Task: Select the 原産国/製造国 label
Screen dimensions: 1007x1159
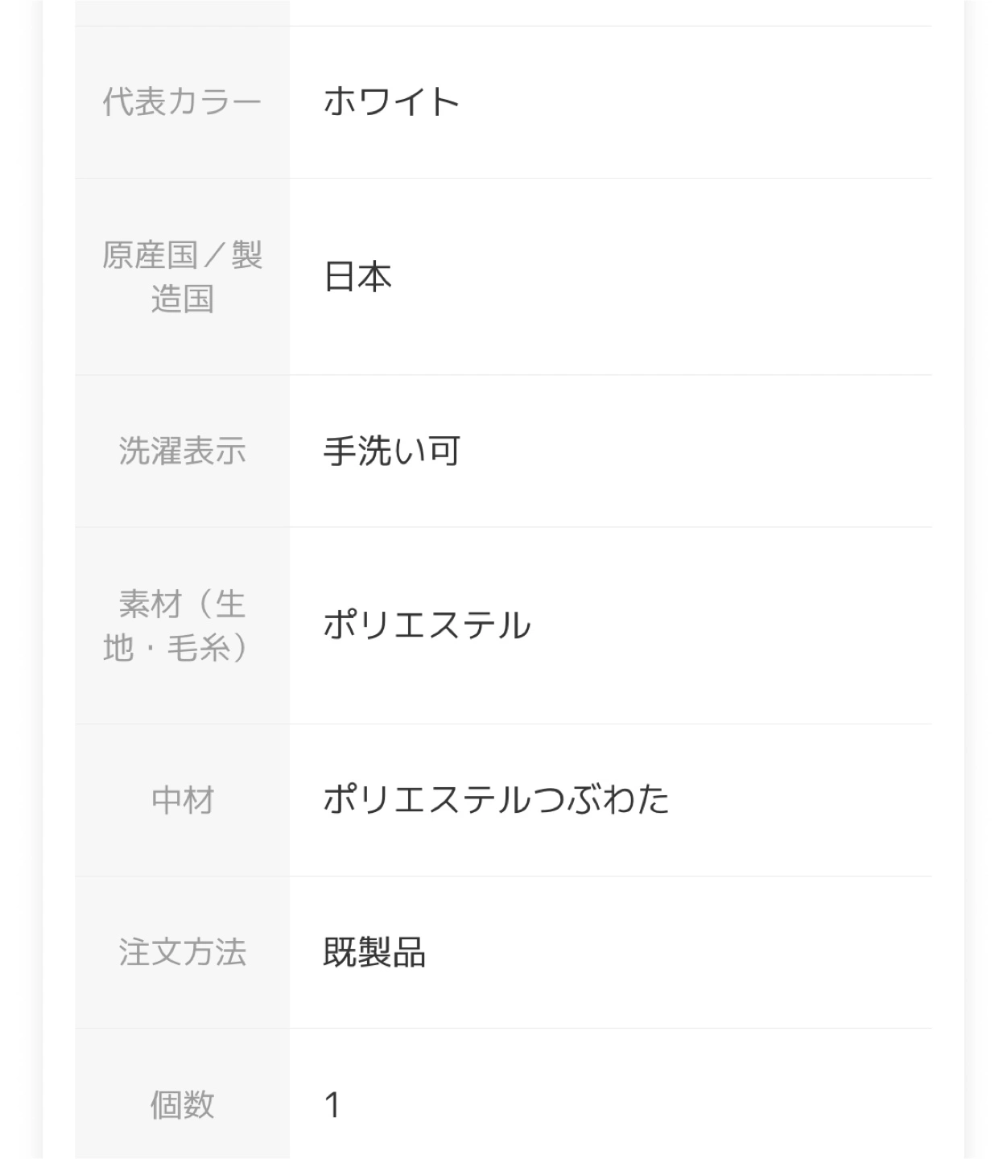Action: click(x=182, y=277)
